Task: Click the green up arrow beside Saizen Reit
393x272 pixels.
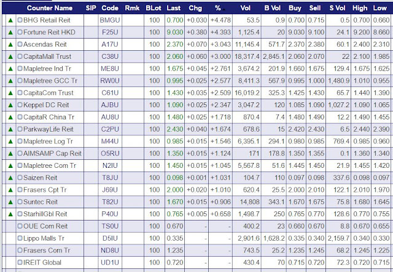Action: (10, 178)
